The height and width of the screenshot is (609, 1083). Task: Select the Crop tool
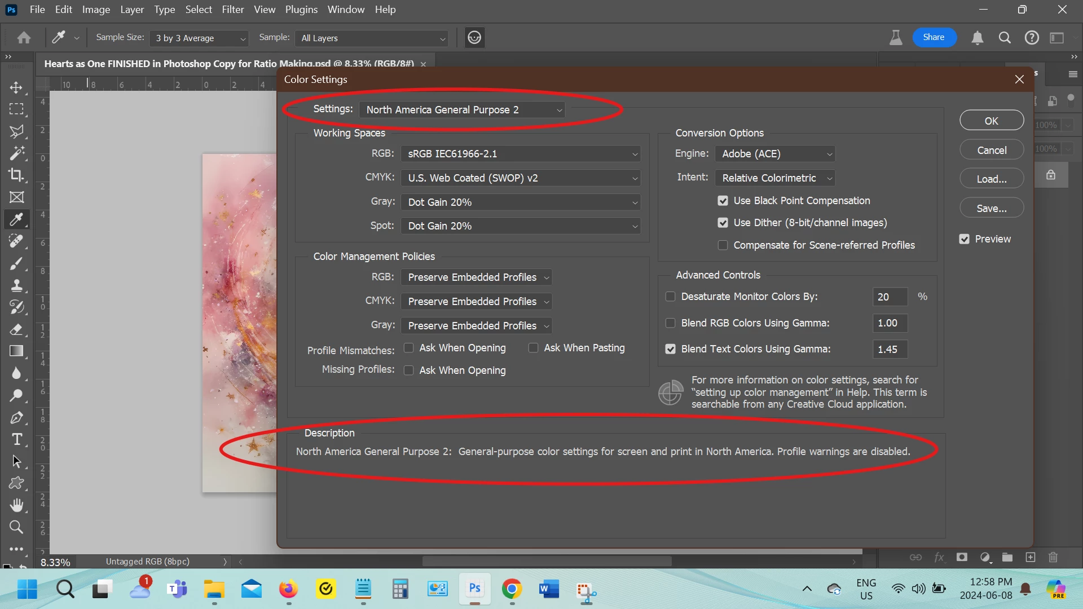tap(16, 175)
